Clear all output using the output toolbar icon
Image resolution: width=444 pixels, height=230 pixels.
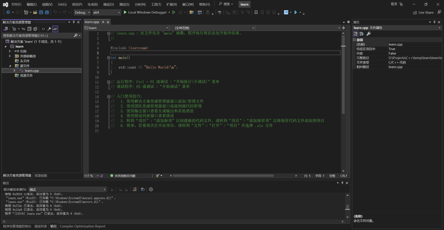[134, 189]
